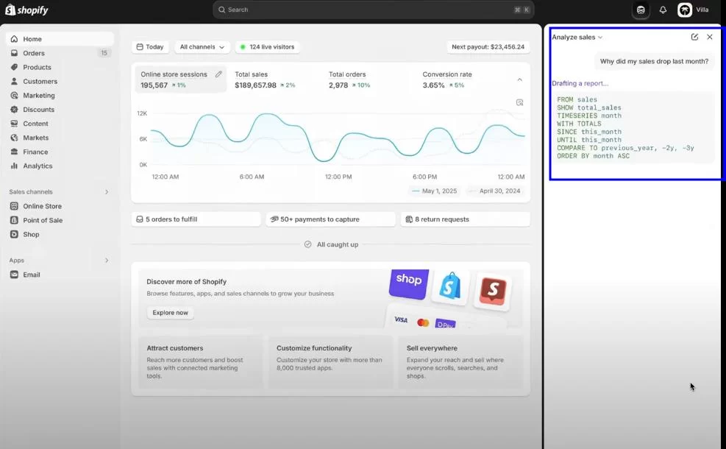Click the Villa store avatar
This screenshot has height=449, width=726.
685,10
